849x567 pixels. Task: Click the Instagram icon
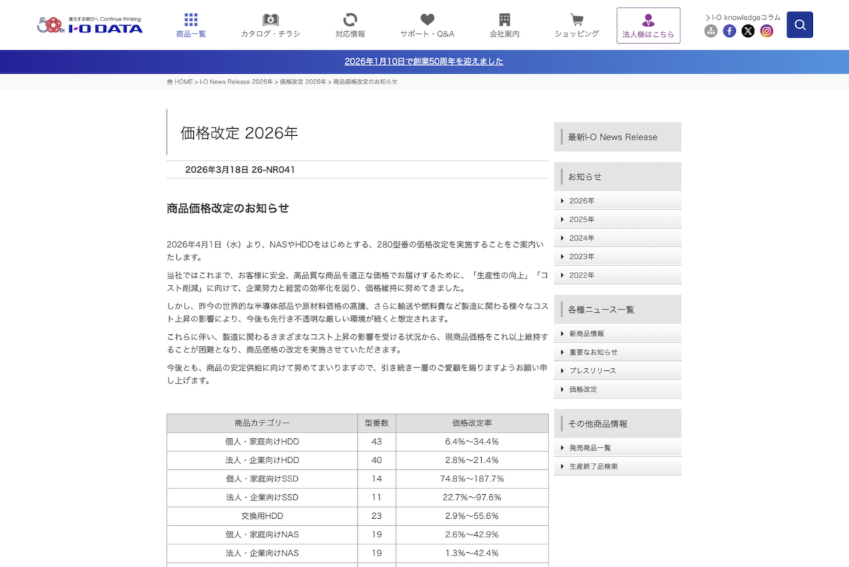pos(767,31)
